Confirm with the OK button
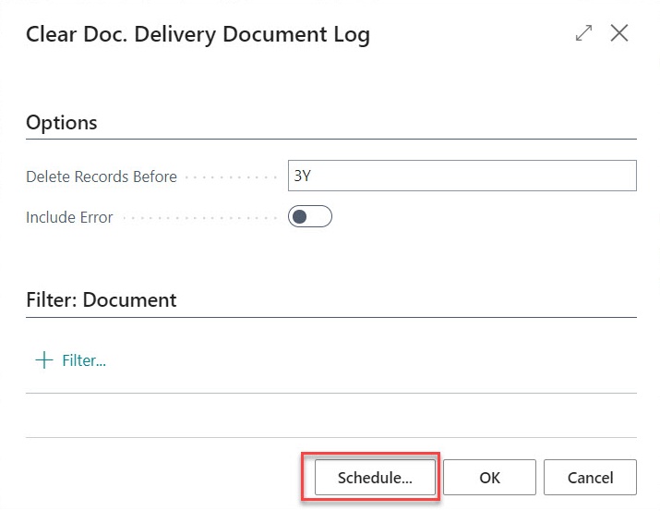Screen dimensions: 660x511 point(489,478)
